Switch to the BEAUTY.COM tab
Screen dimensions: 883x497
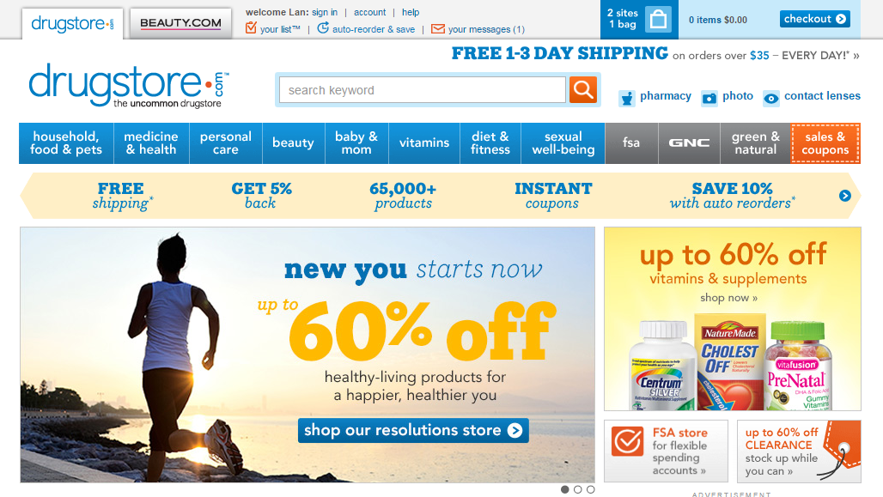click(x=180, y=23)
